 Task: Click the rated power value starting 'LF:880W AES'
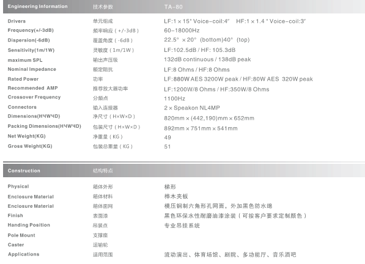coord(238,79)
